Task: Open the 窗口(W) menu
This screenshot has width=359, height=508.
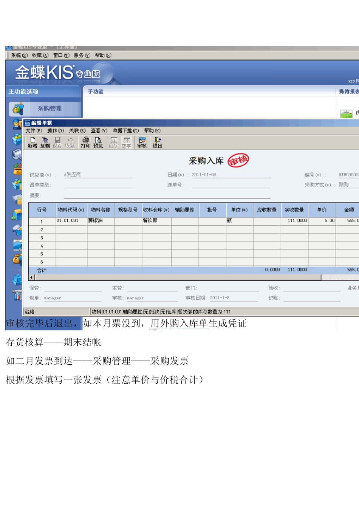Action: [61, 55]
